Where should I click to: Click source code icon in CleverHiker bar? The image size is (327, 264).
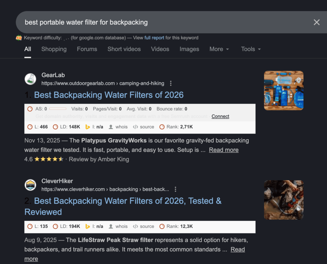pyautogui.click(x=135, y=227)
